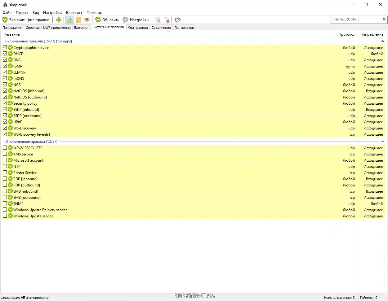This screenshot has width=388, height=301.
Task: Click Неиспользуемые: 0 in status bar
Action: pyautogui.click(x=339, y=298)
